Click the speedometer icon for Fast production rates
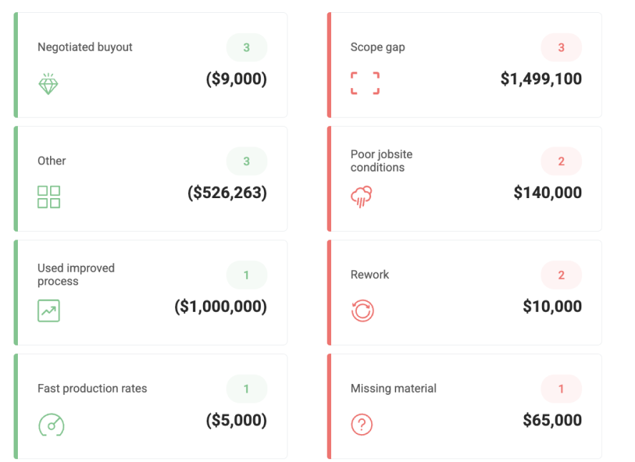The height and width of the screenshot is (462, 635). click(51, 424)
